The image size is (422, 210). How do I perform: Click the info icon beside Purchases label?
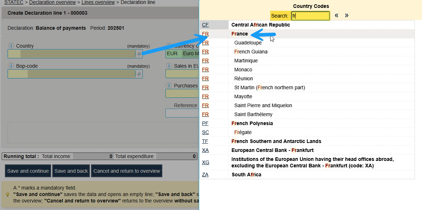point(169,86)
